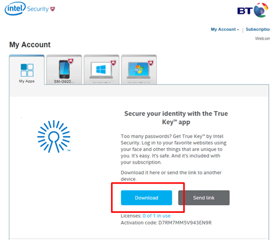
Task: Select the Windows 8 laptop device icon
Action: coord(101,71)
